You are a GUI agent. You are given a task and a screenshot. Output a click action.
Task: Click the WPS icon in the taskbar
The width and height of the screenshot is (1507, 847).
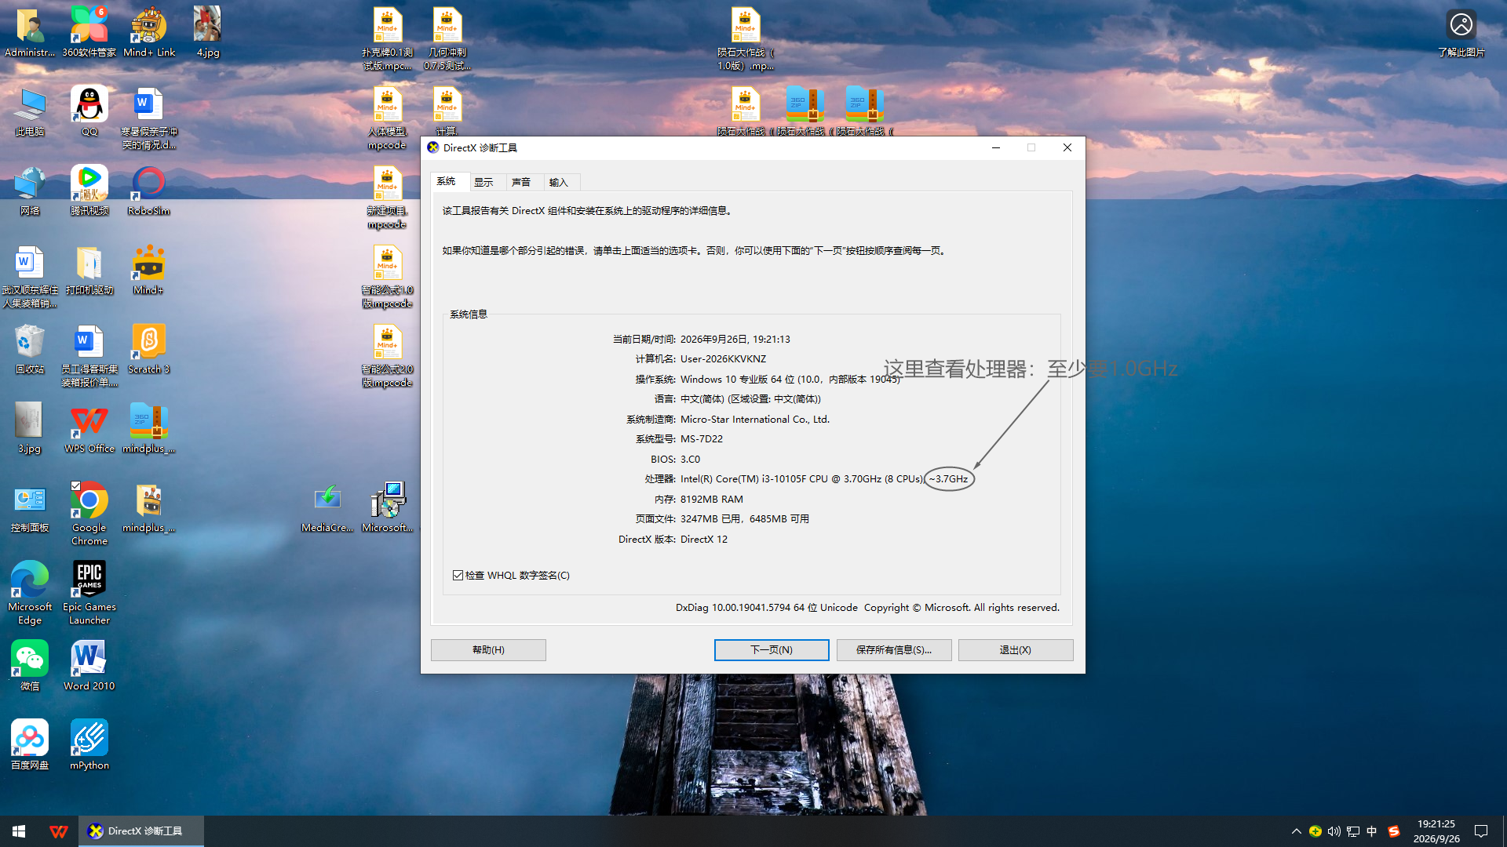[59, 831]
